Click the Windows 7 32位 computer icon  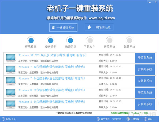[11, 70]
